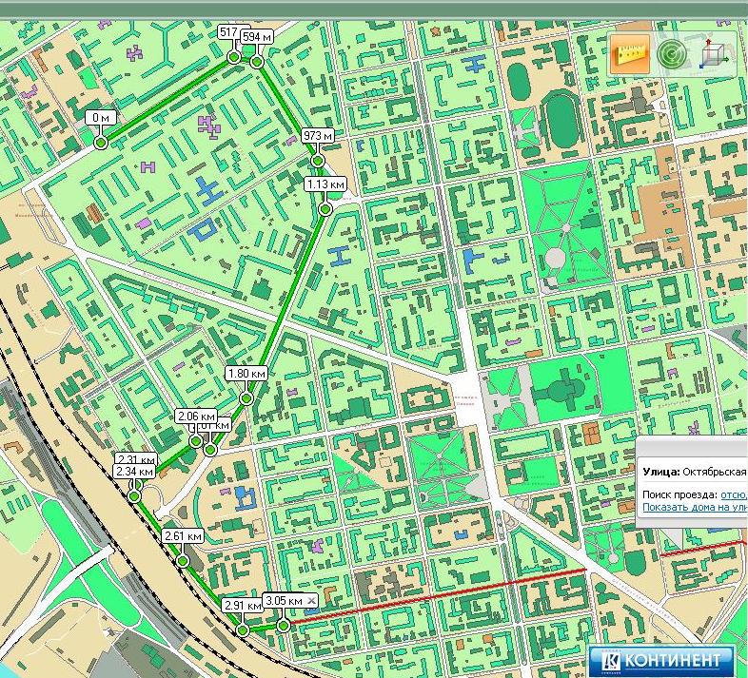Select the 2.61 км waypoint marker
748x678 pixels.
coord(183,560)
